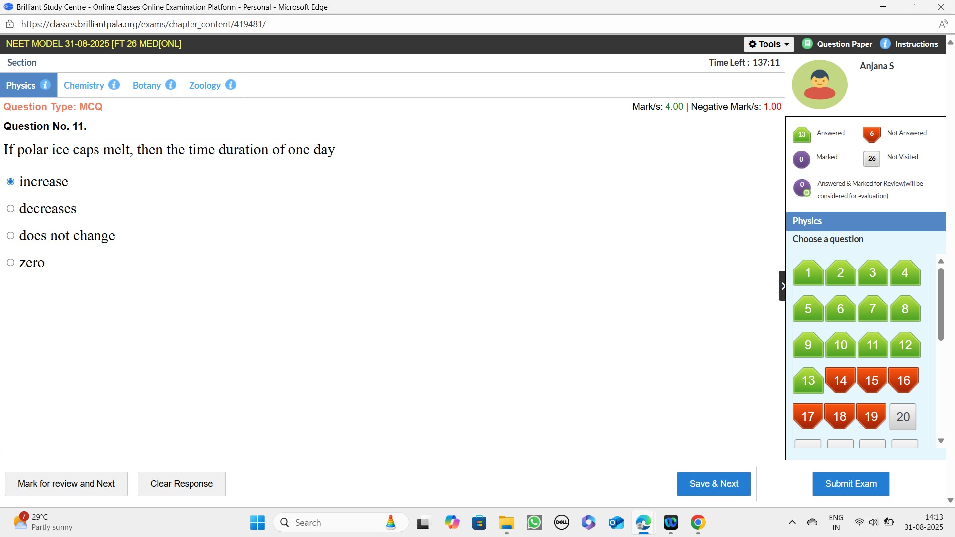Viewport: 955px width, 537px height.
Task: Select the "decreases" option
Action: pyautogui.click(x=10, y=209)
